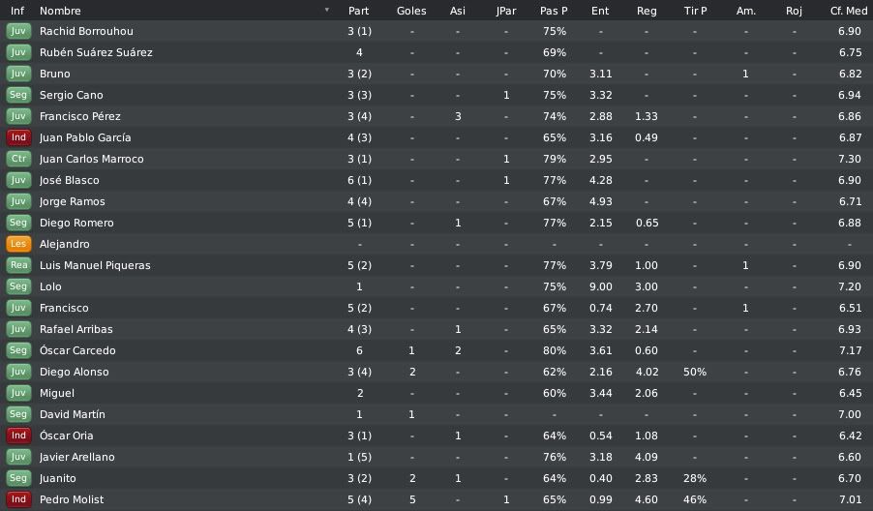The height and width of the screenshot is (511, 873).
Task: Click the Seg badge beside Lolo
Action: pyautogui.click(x=18, y=286)
